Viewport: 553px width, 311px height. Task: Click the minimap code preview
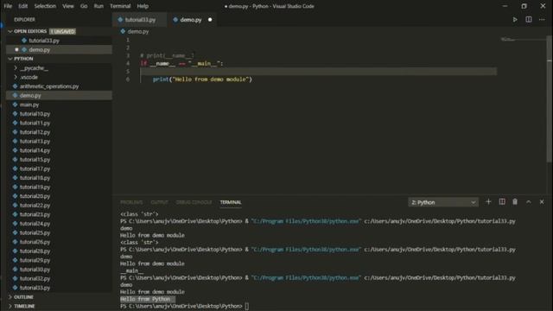pyautogui.click(x=508, y=39)
